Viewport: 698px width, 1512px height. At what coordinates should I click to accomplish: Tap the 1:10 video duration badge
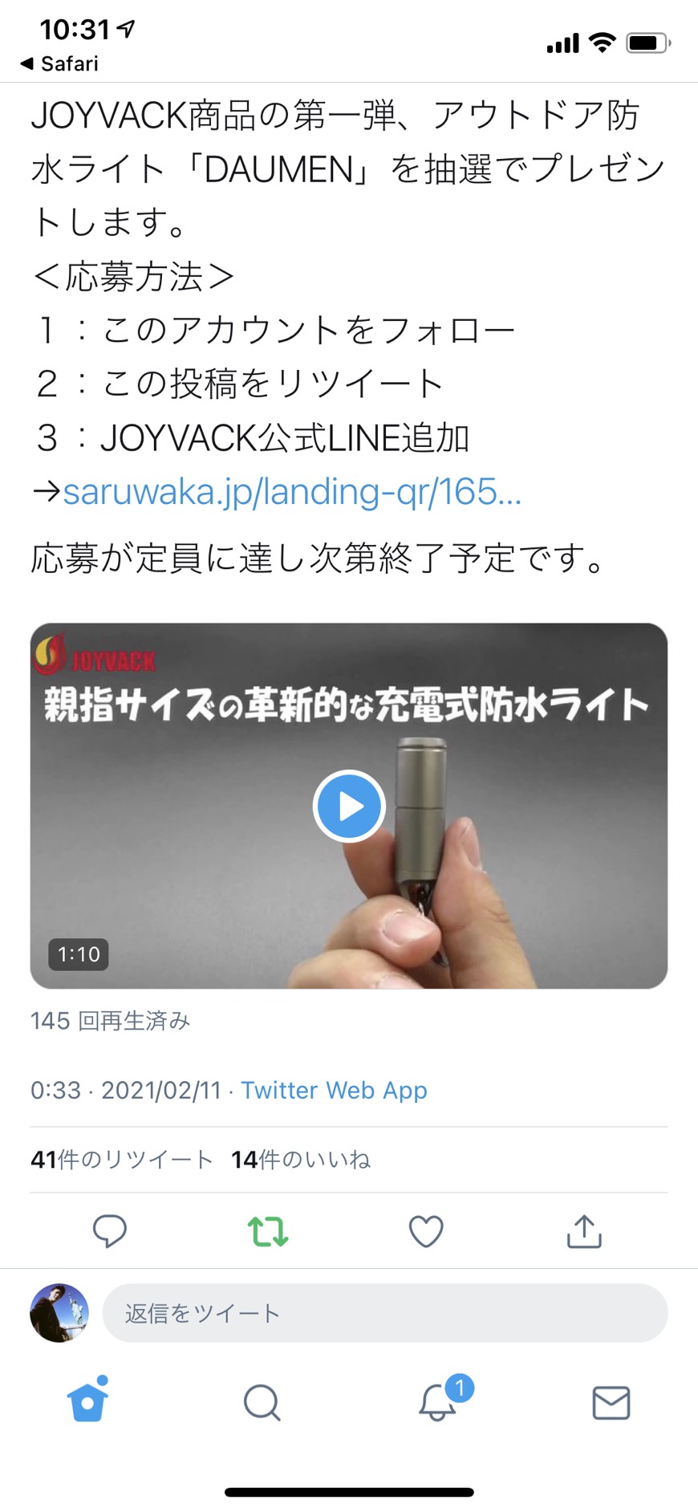click(79, 954)
